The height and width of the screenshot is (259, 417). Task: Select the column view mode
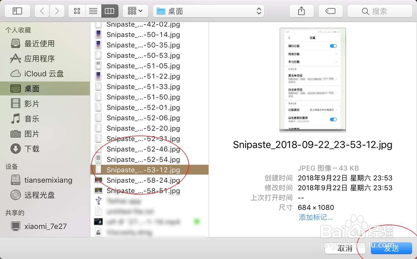click(109, 11)
